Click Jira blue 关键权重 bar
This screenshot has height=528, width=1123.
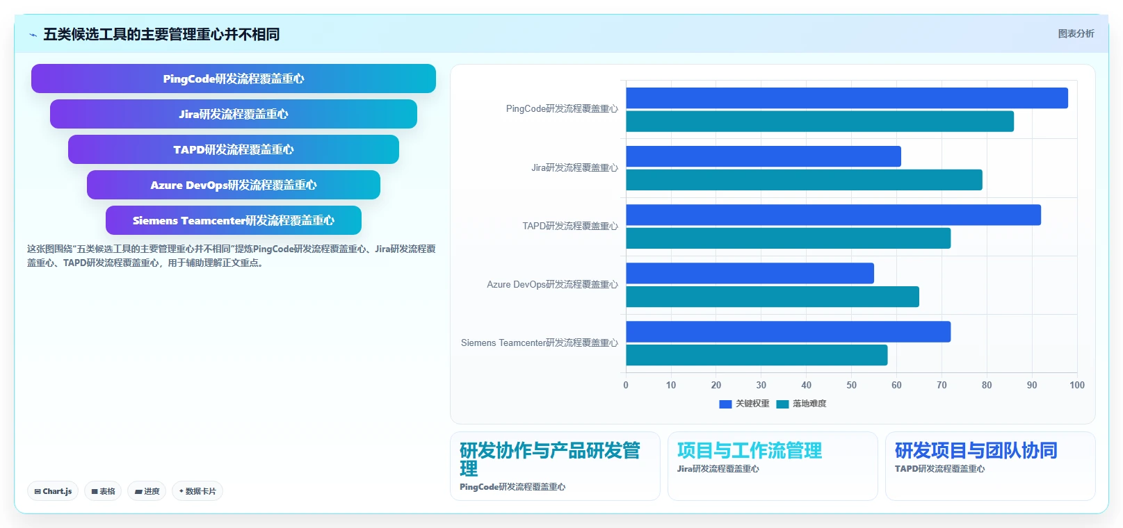(764, 156)
